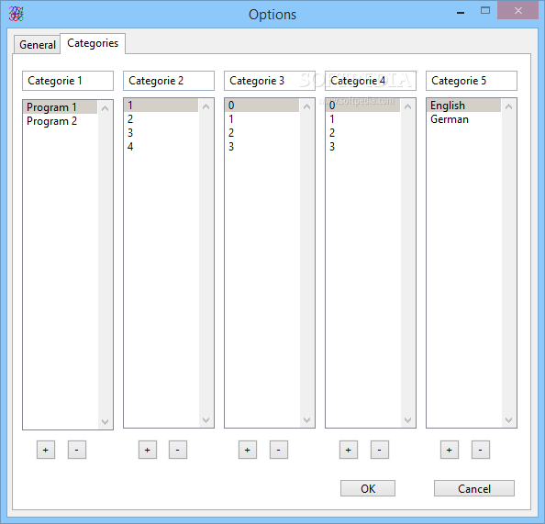Select item 3 in the Categorie 4 list
Viewport: 545px width, 524px height.
click(x=362, y=147)
